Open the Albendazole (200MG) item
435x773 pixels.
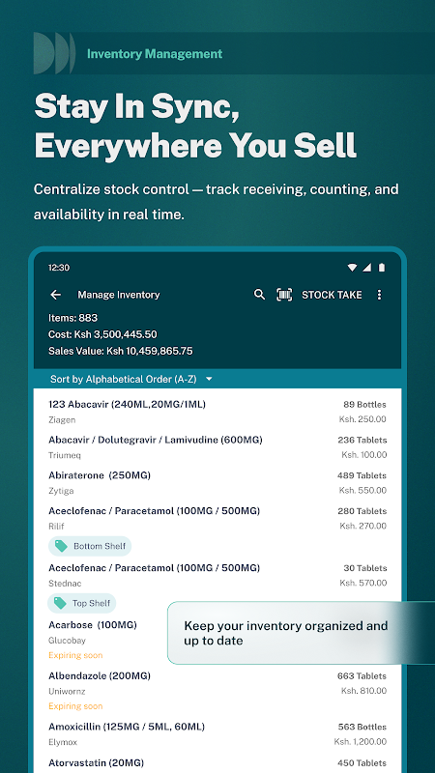[x=217, y=690]
